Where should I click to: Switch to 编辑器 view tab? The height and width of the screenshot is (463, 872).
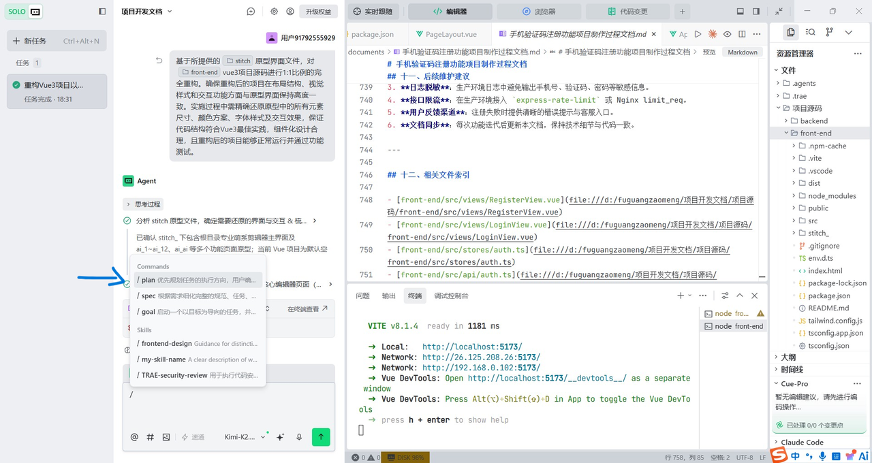point(450,12)
